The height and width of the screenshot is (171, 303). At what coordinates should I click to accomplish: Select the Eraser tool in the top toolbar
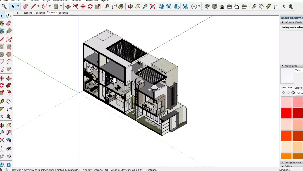point(25,6)
